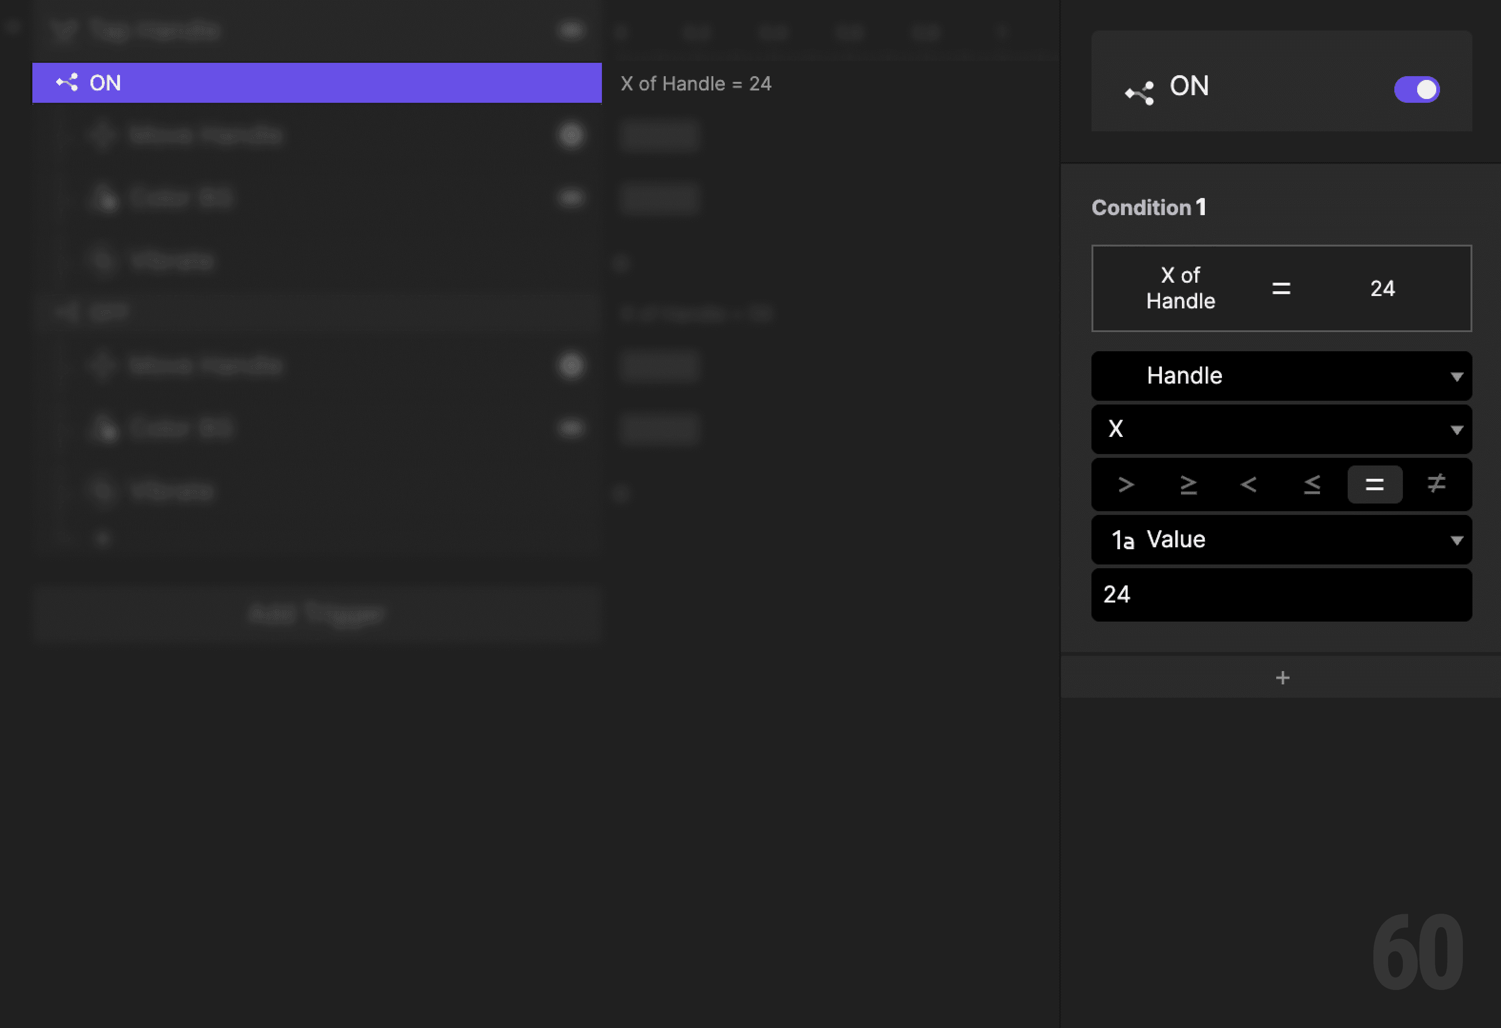The width and height of the screenshot is (1501, 1028).
Task: Click the value input containing 24
Action: 1282,594
